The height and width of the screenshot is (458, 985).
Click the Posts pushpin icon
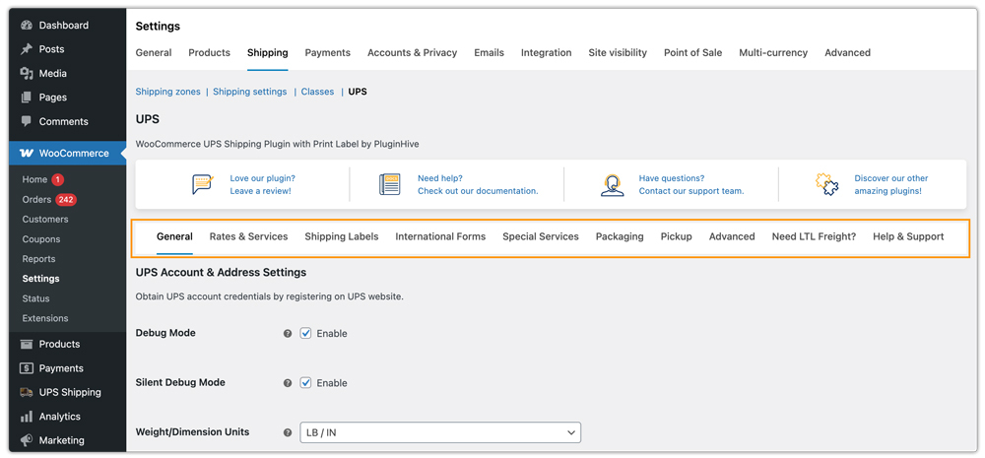pyautogui.click(x=26, y=49)
